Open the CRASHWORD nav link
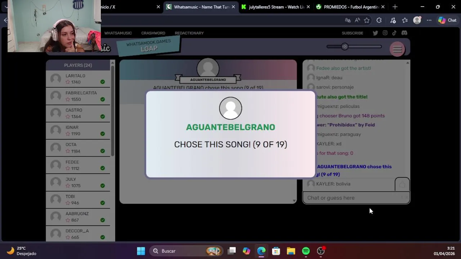Screen dimensions: 461x259 (x=153, y=33)
